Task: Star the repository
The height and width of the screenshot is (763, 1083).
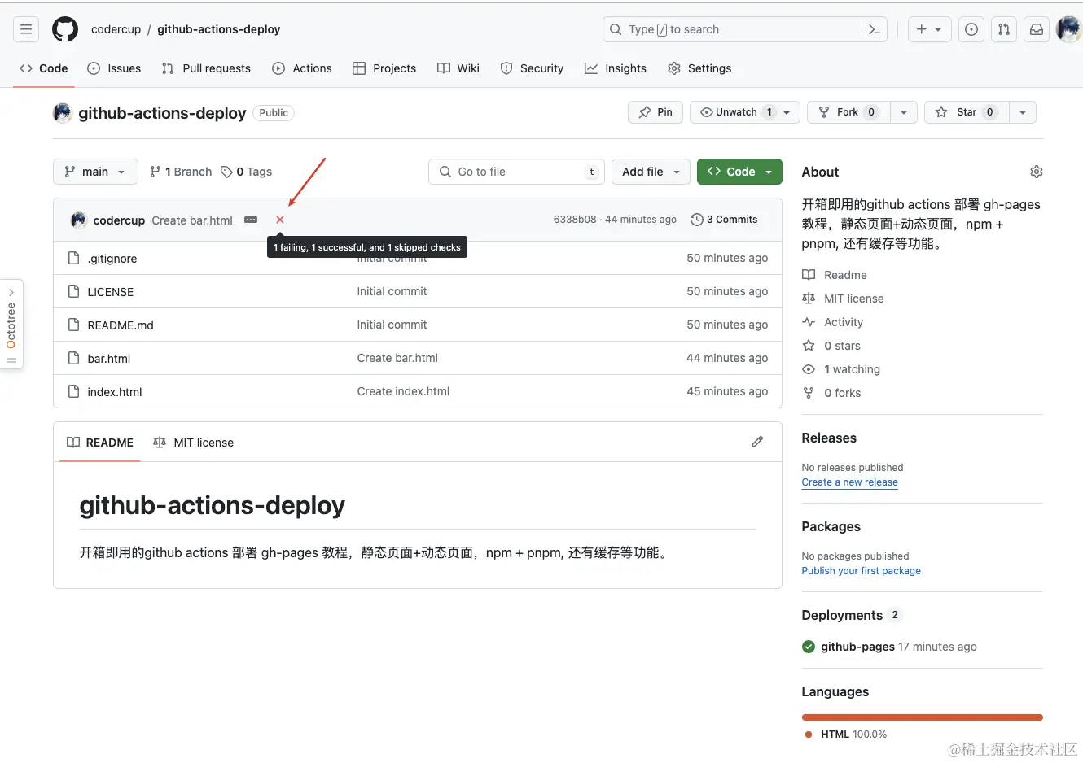Action: pyautogui.click(x=967, y=112)
